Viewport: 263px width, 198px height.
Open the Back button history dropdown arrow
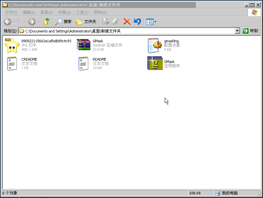pos(24,22)
